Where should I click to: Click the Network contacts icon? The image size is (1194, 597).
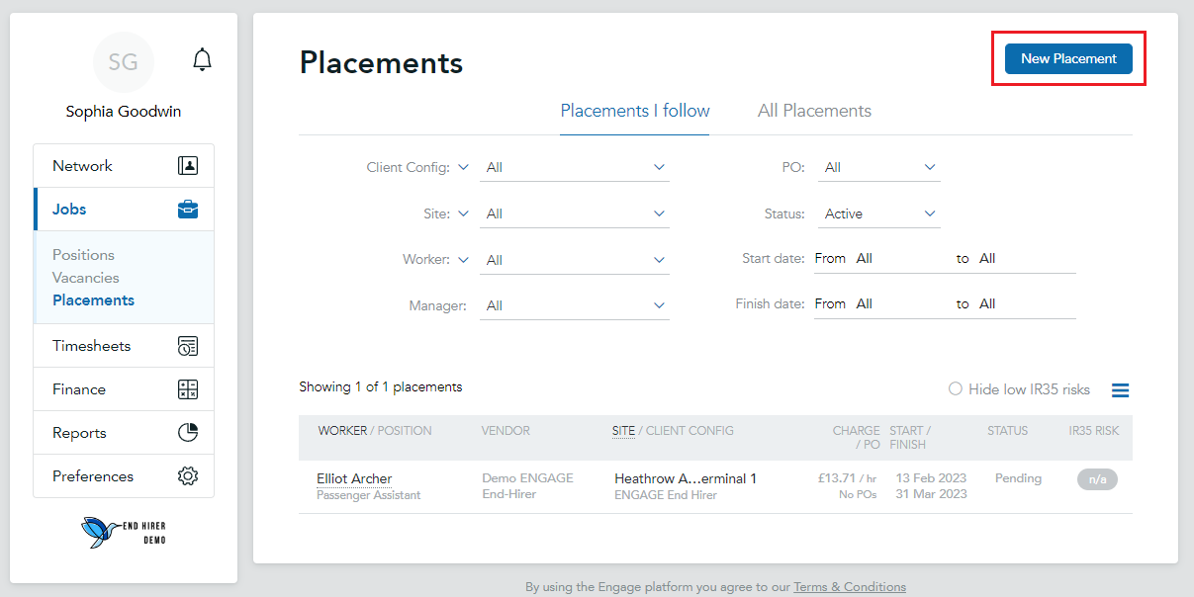[x=188, y=166]
